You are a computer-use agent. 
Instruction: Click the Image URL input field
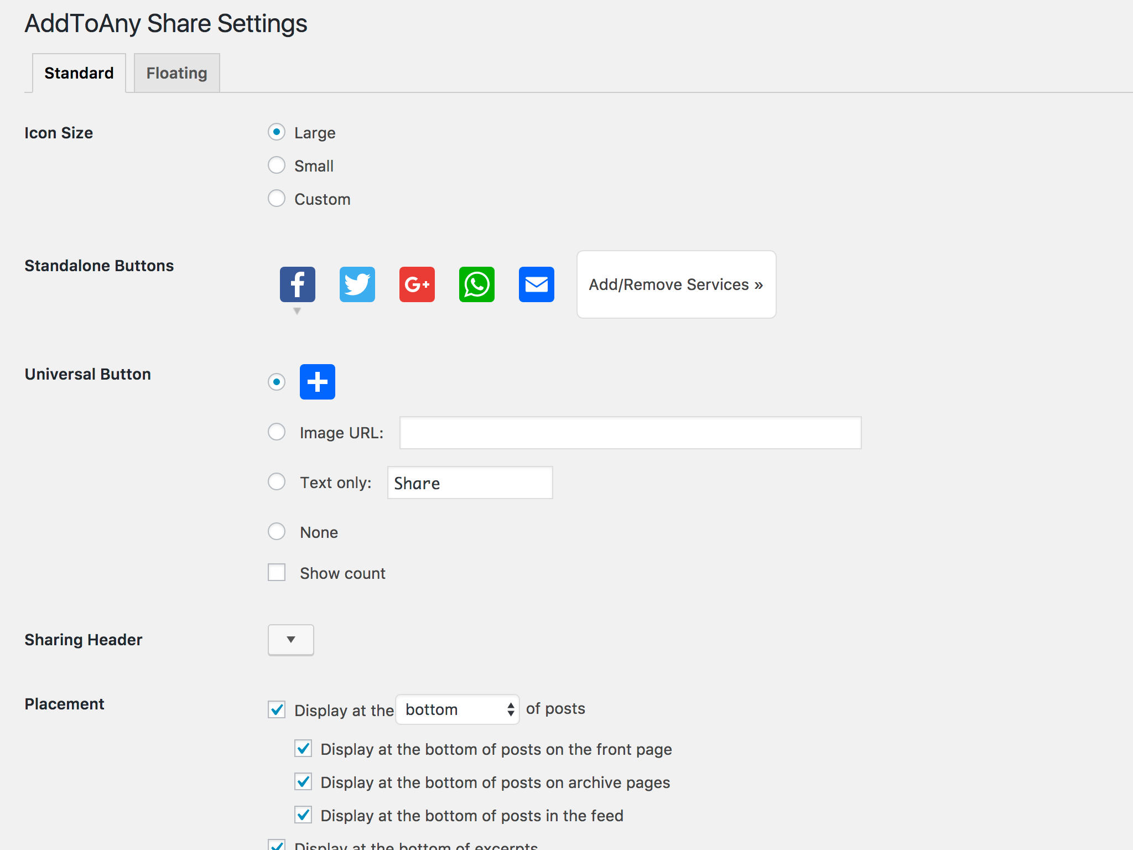pos(630,432)
